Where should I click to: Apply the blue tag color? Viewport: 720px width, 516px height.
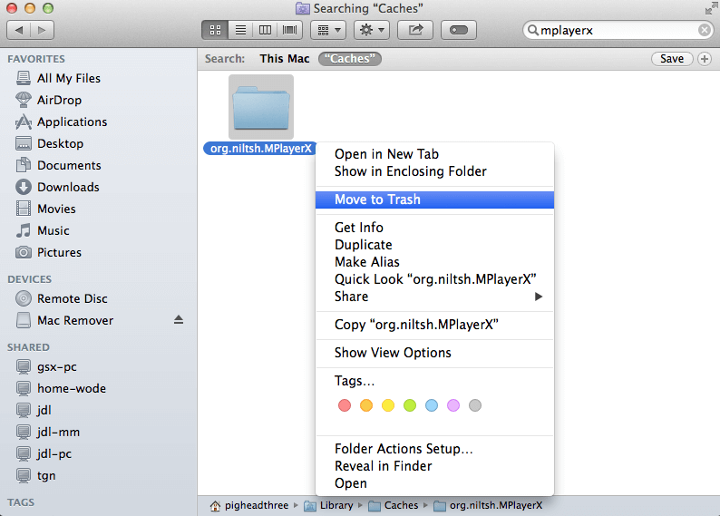432,405
